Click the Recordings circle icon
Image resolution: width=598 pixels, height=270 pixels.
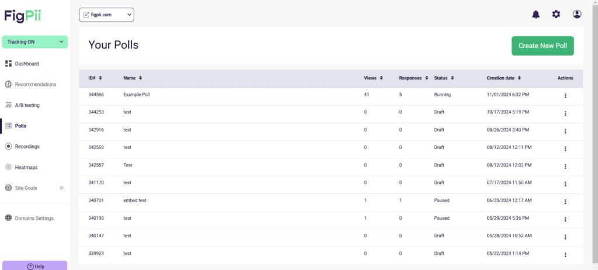[8, 147]
